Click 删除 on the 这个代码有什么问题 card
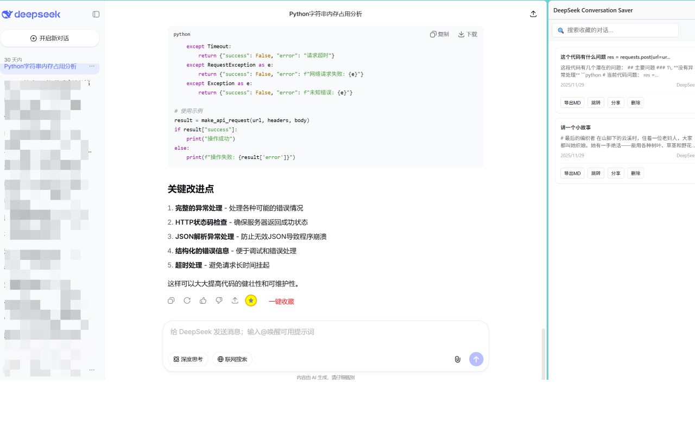695x434 pixels. click(636, 103)
